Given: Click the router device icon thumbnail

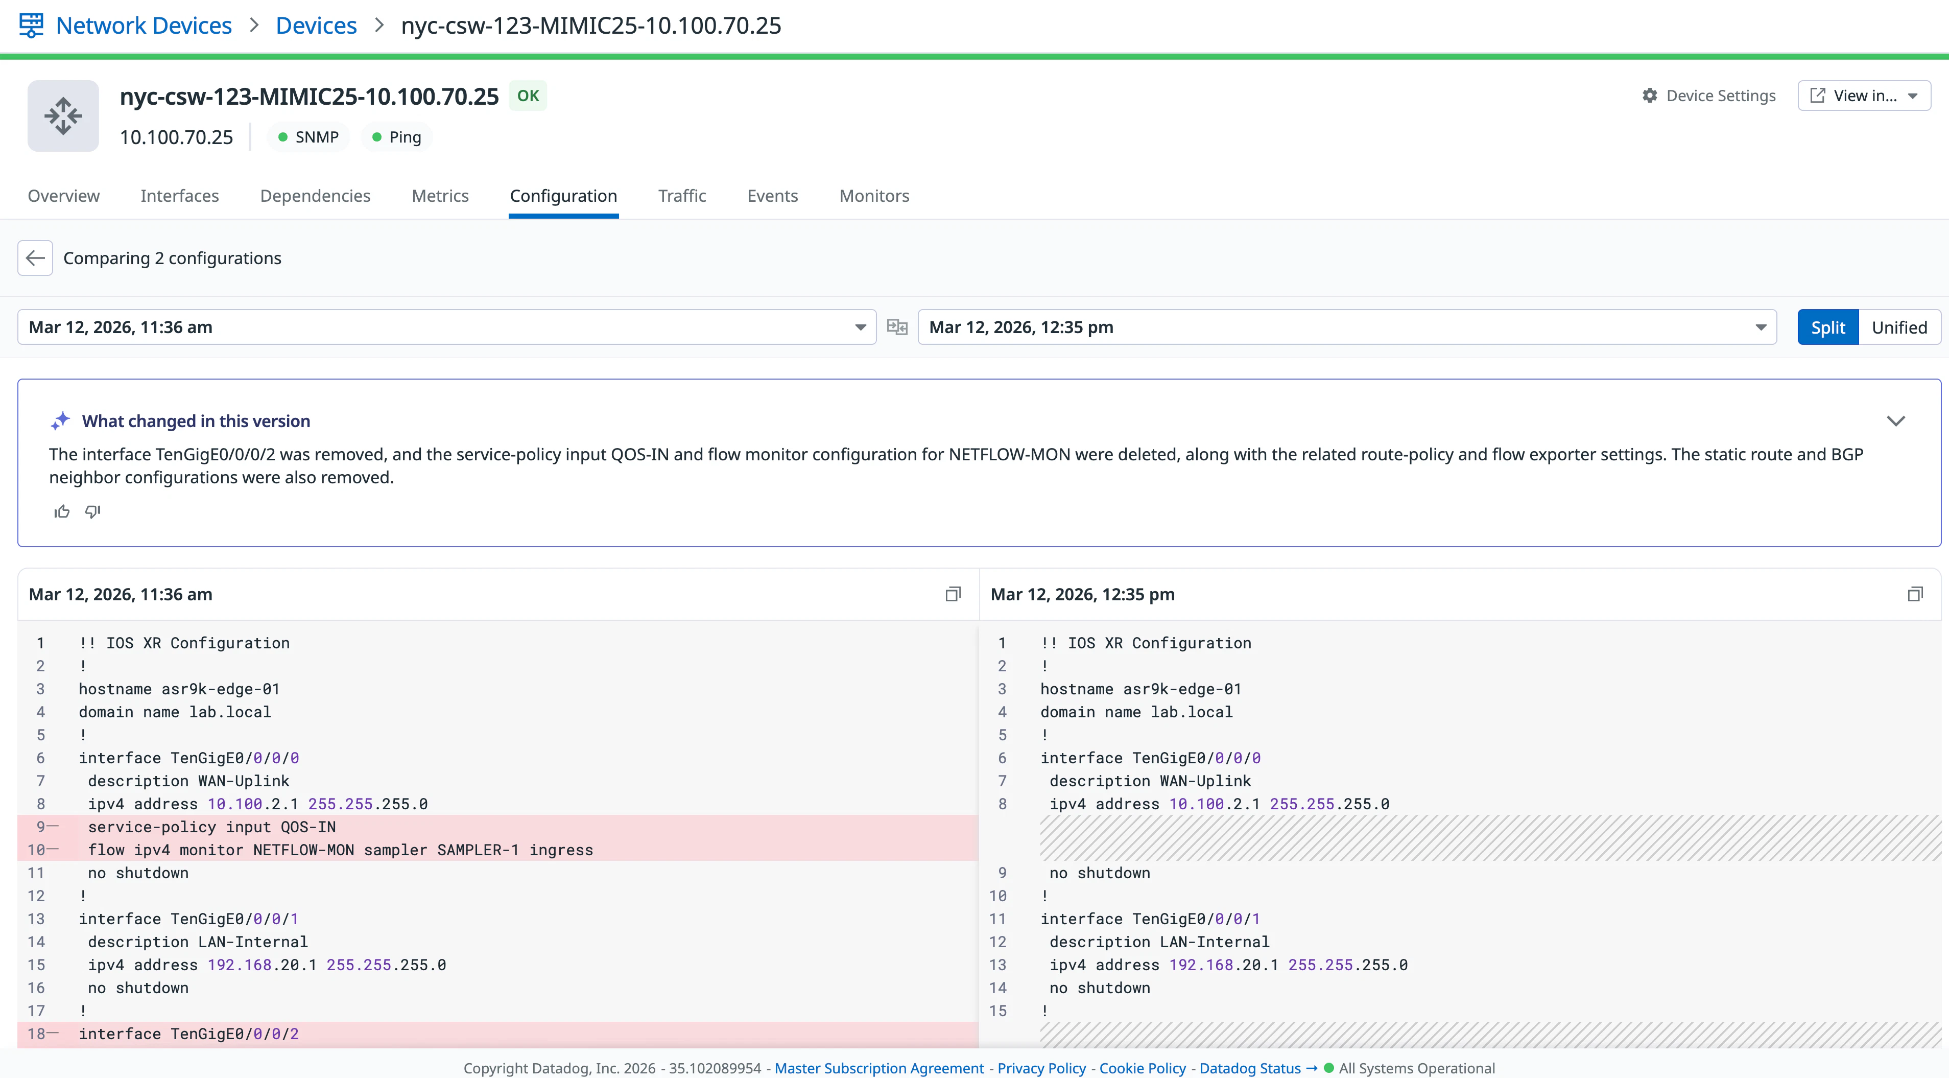Looking at the screenshot, I should point(63,116).
